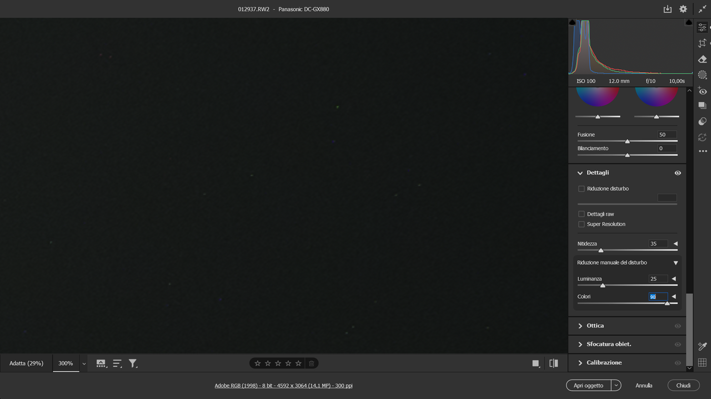This screenshot has height=399, width=711.
Task: Expand Luminanza additional options triangle
Action: [674, 279]
